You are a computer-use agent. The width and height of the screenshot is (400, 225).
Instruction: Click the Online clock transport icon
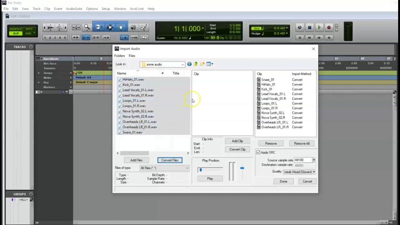(x=300, y=28)
